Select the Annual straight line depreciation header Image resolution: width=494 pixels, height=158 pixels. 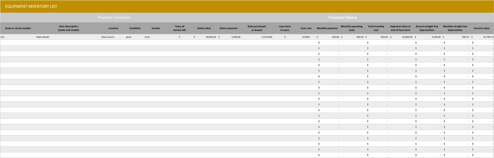pyautogui.click(x=427, y=28)
